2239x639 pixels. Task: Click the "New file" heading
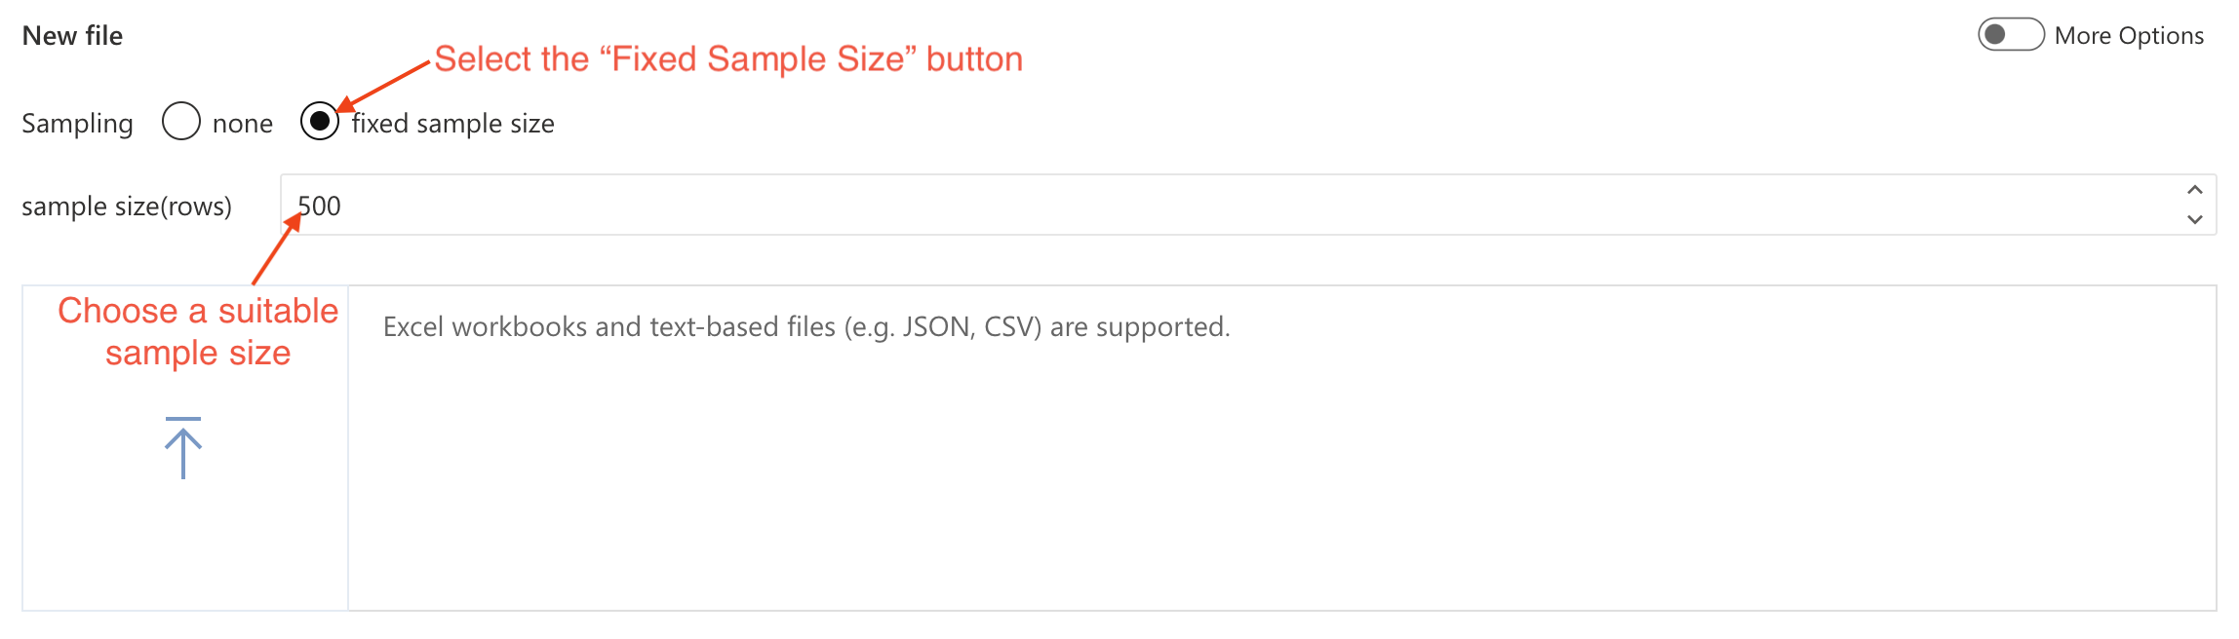coord(73,36)
